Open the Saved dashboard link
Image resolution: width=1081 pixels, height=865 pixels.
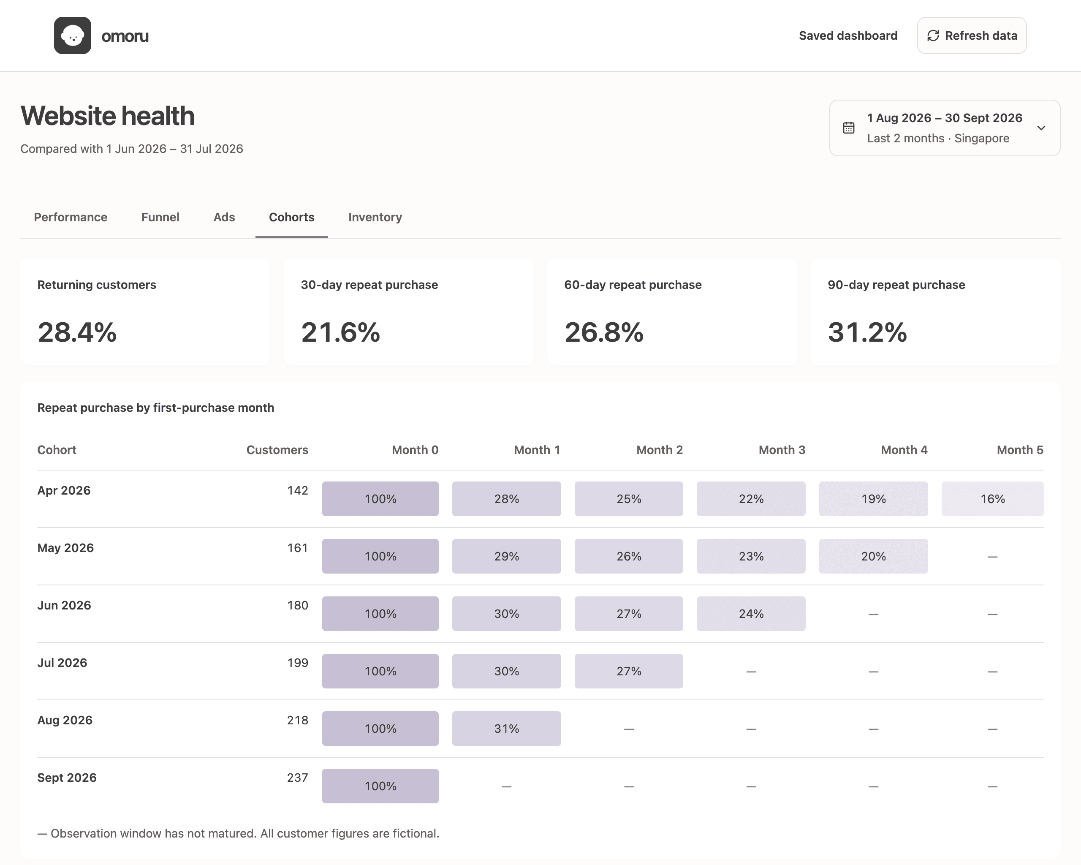848,35
